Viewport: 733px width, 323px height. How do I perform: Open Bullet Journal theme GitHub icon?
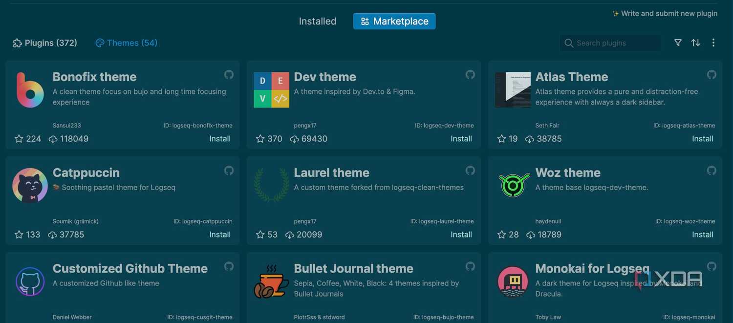(x=470, y=266)
